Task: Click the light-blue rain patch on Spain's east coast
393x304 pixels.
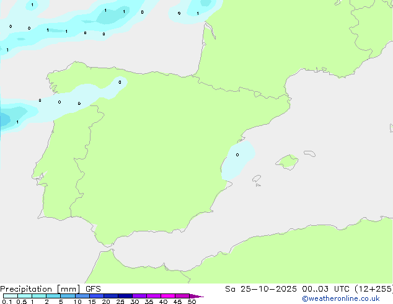Action: tap(237, 161)
